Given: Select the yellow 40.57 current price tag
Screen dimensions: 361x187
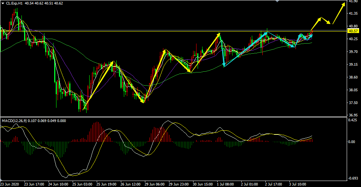Looking at the screenshot, I should pos(353,31).
